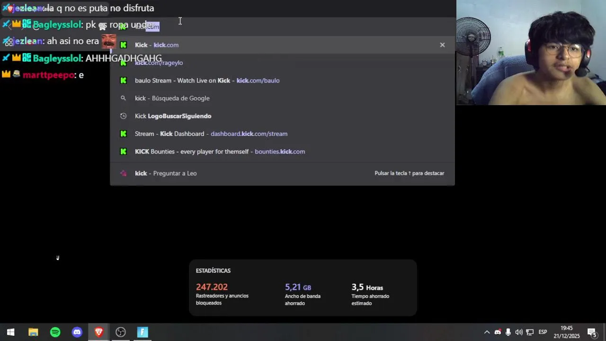The height and width of the screenshot is (341, 606).
Task: Click the microphone tray icon
Action: pyautogui.click(x=508, y=332)
